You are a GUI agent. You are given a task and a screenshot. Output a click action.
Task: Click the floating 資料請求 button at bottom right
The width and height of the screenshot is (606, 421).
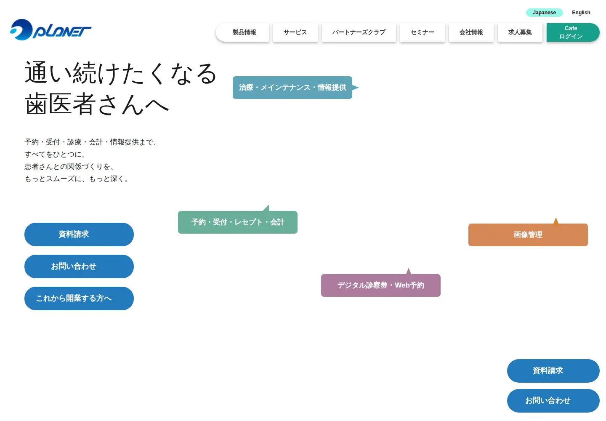(553, 371)
